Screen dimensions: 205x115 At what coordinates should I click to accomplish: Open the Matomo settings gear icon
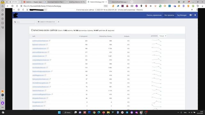coord(191,15)
